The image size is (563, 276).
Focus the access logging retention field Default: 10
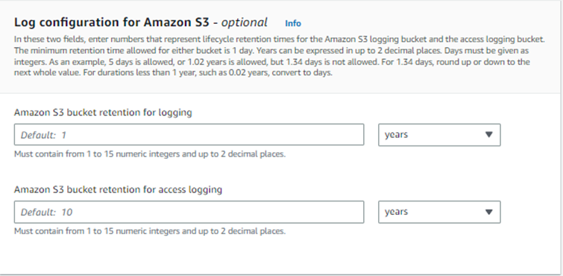(x=189, y=212)
